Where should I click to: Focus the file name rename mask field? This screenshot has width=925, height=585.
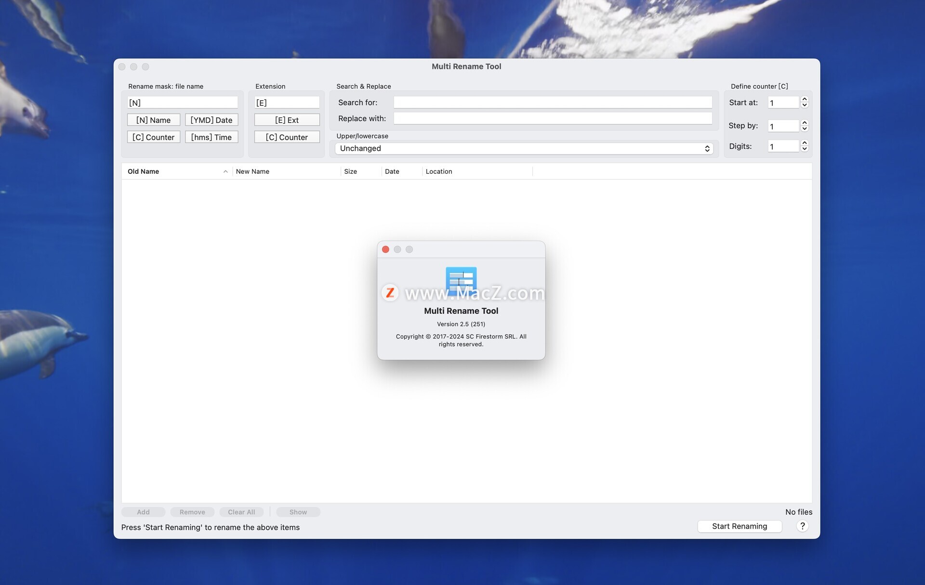coord(183,103)
